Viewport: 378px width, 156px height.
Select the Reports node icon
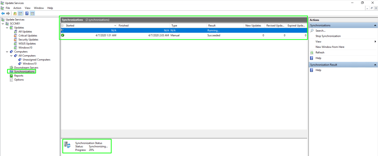point(11,76)
